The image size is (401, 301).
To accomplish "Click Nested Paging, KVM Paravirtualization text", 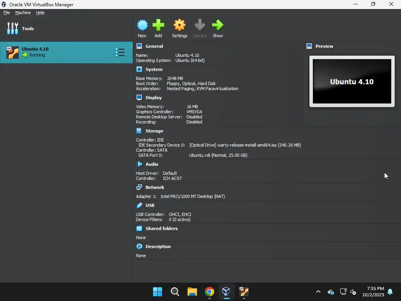I will (x=202, y=89).
